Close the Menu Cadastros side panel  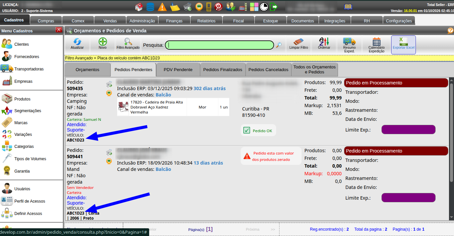[x=59, y=30]
